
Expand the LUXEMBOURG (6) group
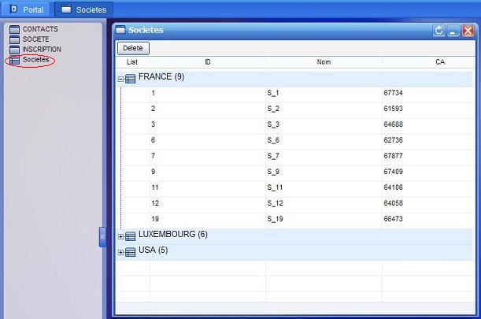[x=121, y=236]
